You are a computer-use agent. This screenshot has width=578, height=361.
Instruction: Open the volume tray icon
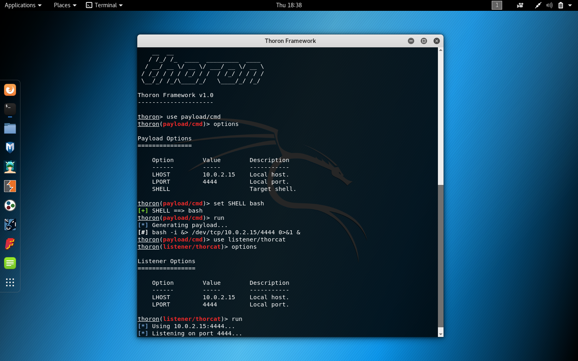550,5
